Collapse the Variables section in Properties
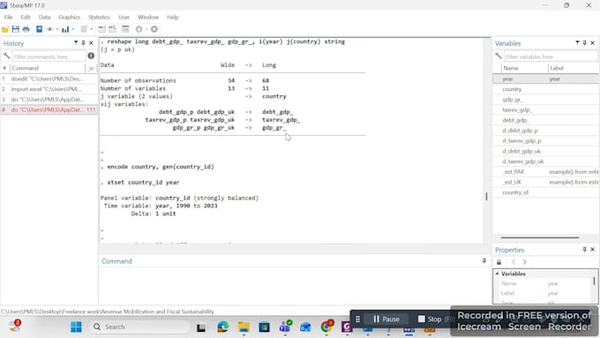Screen dimensions: 600x338 pyautogui.click(x=497, y=274)
